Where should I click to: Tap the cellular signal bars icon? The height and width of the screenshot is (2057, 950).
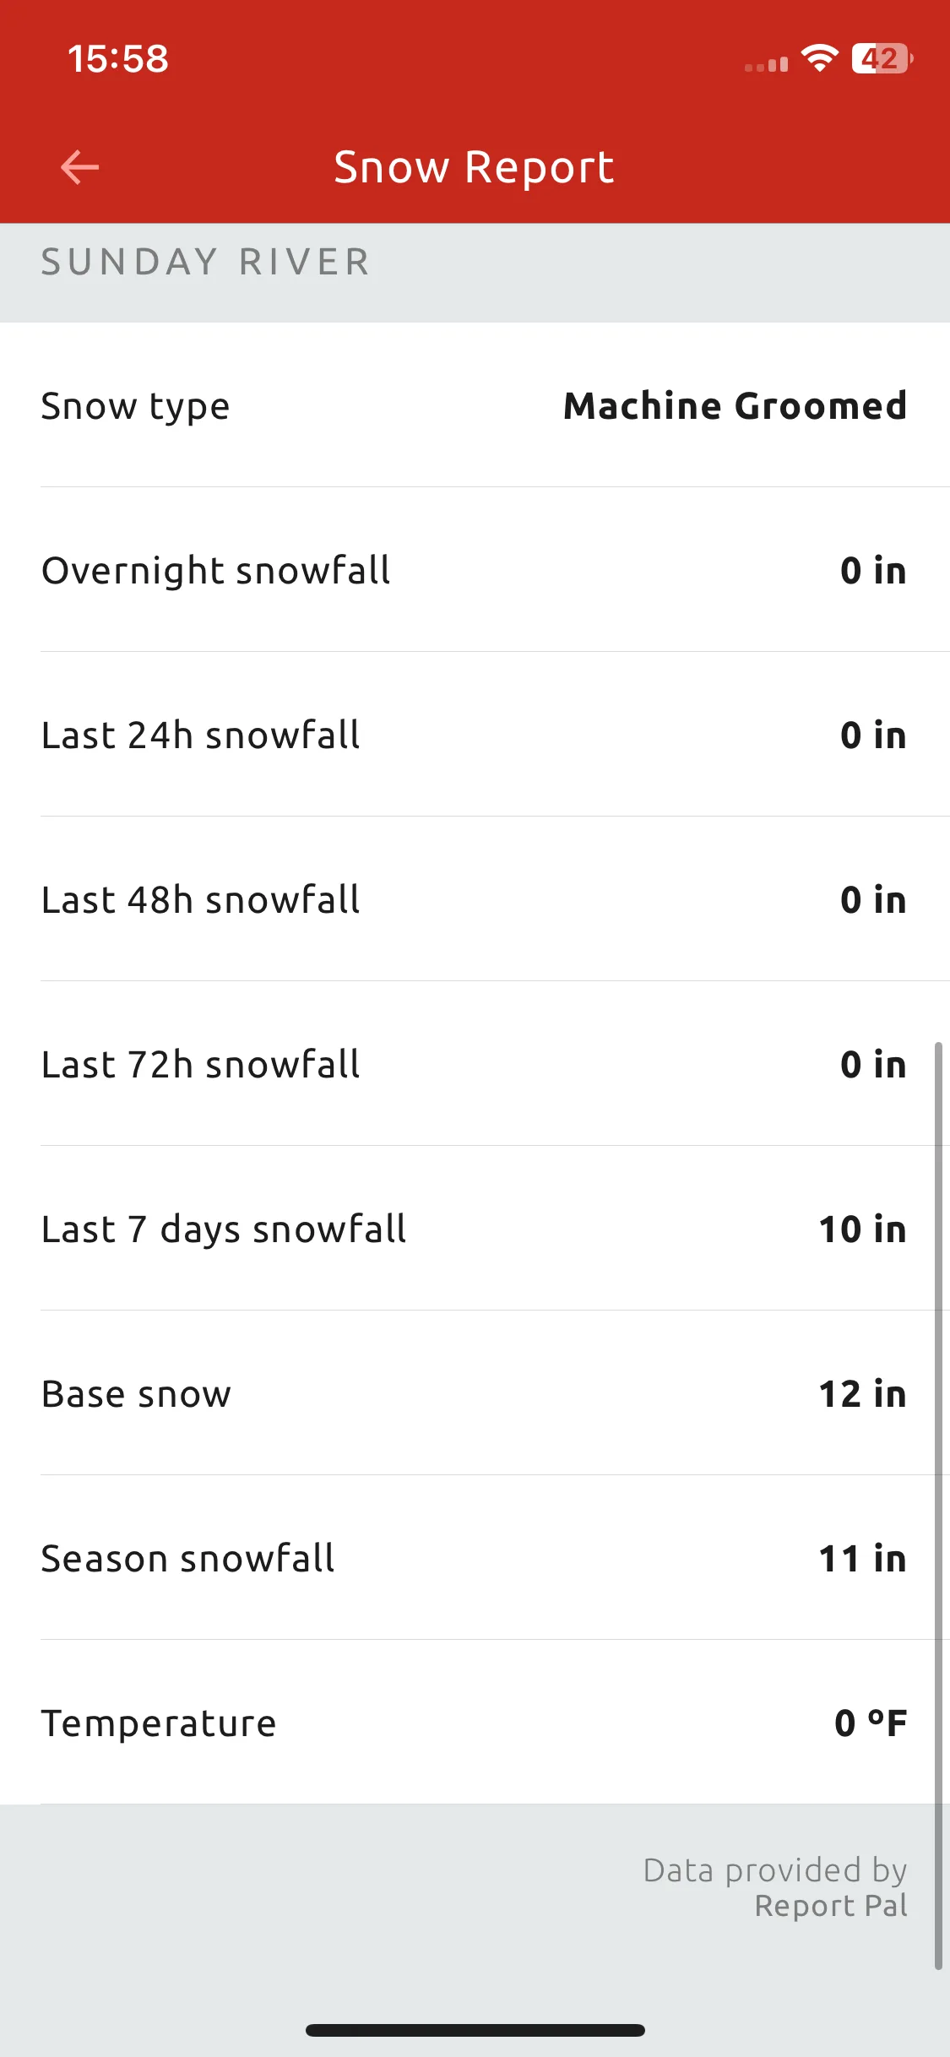pyautogui.click(x=766, y=64)
